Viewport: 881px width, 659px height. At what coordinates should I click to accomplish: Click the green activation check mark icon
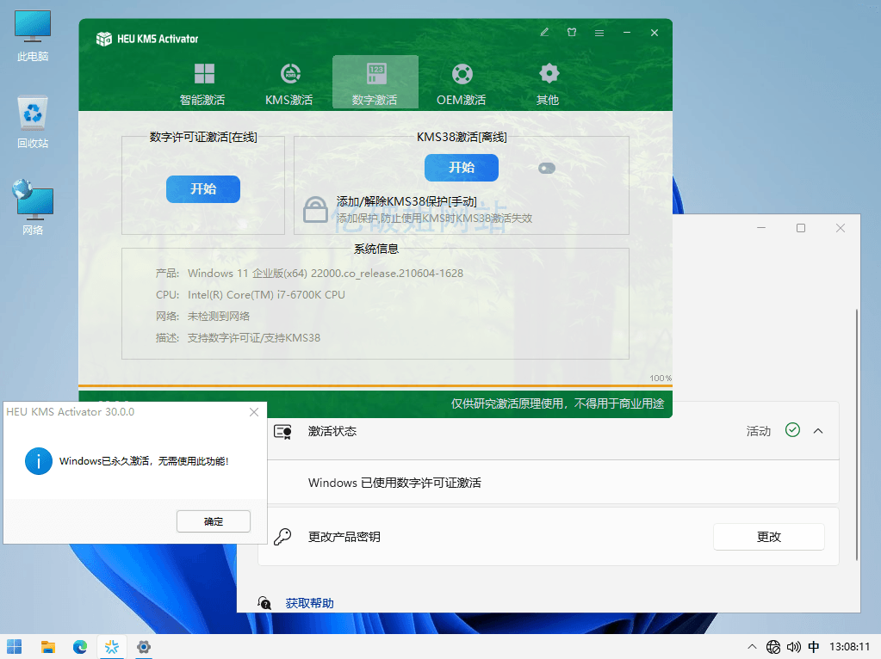point(793,430)
